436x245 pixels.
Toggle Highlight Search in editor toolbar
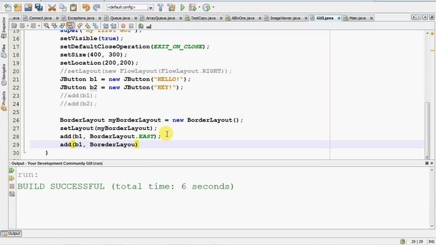(70, 26)
